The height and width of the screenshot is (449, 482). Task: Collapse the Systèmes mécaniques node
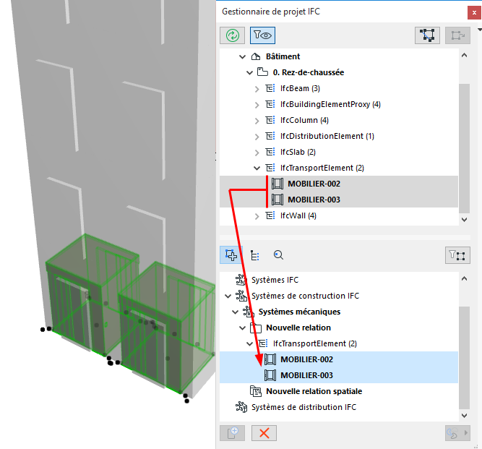[x=235, y=312]
